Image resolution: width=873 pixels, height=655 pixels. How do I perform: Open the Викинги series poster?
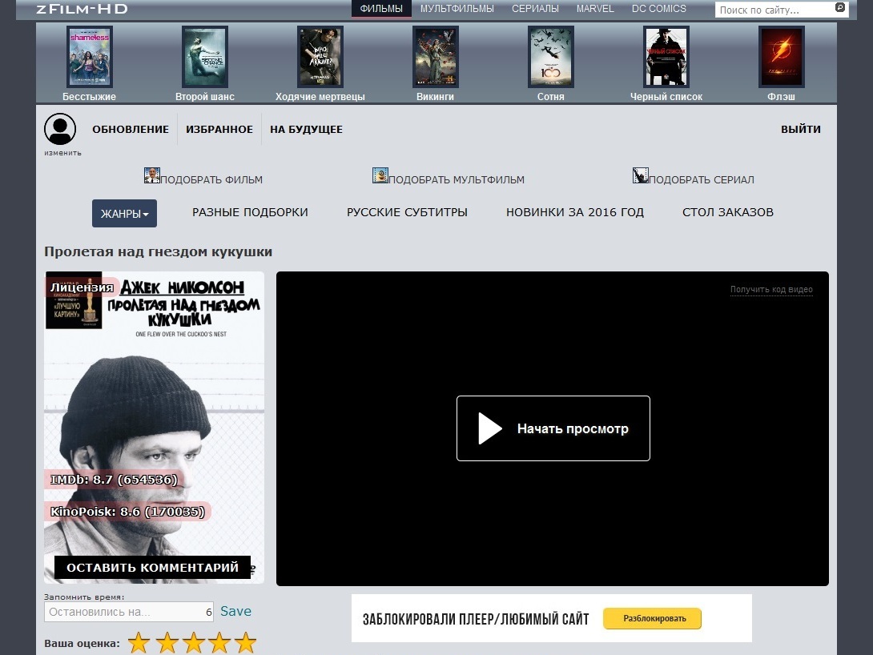click(x=436, y=57)
